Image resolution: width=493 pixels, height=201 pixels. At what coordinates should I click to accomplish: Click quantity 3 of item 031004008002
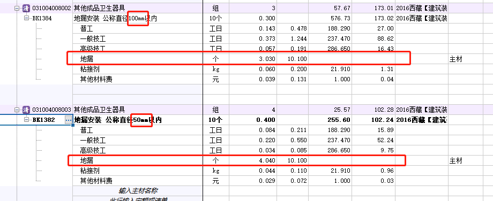(x=253, y=8)
